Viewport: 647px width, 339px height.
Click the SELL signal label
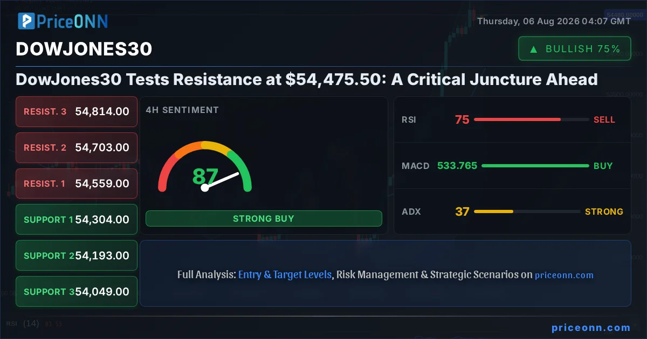tap(604, 119)
